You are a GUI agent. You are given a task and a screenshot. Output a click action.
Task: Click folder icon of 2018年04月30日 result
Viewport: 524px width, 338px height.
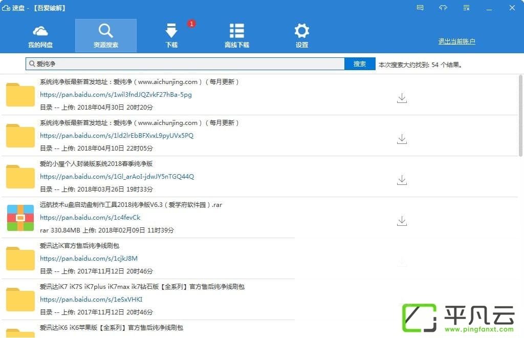20,95
